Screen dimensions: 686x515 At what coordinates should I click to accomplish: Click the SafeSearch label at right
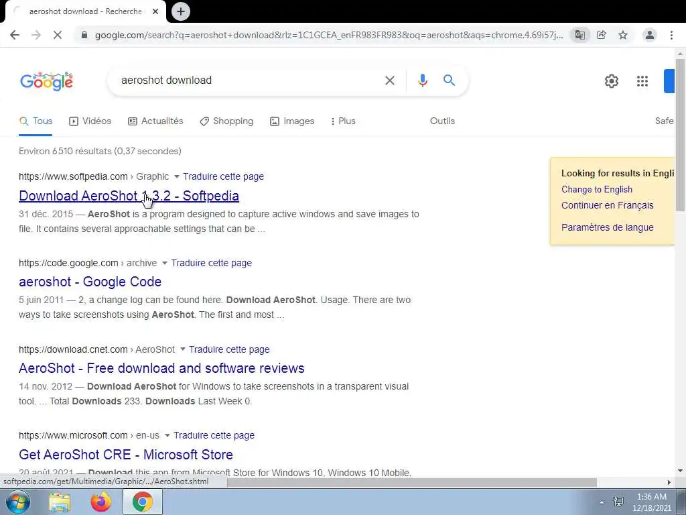tap(664, 121)
